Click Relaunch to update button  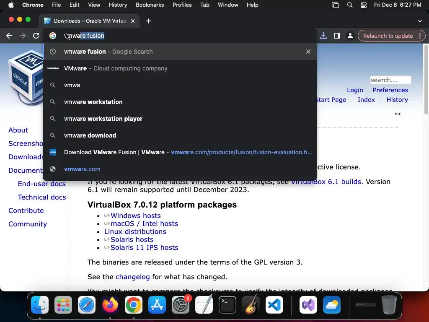[x=388, y=36]
